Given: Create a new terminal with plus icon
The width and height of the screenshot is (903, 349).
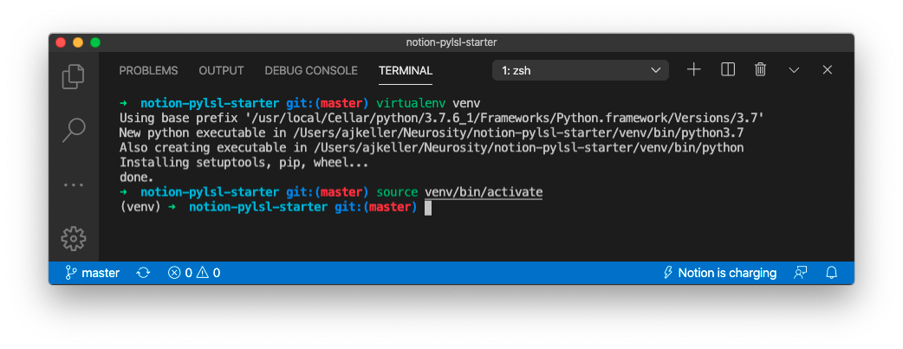Looking at the screenshot, I should tap(694, 70).
